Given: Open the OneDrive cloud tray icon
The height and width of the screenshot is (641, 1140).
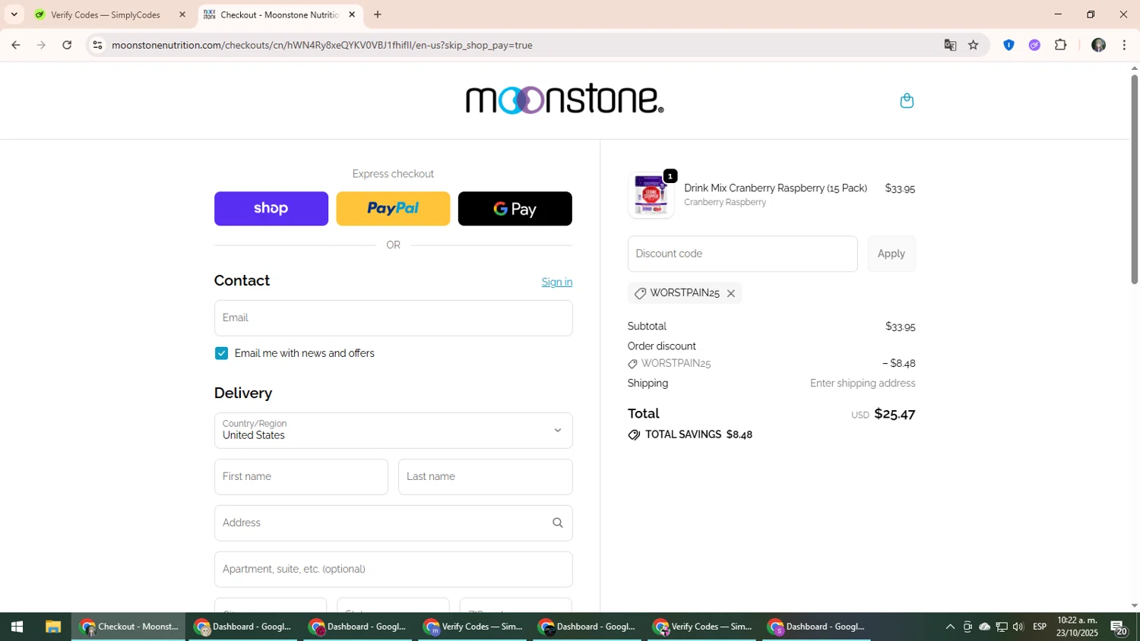Looking at the screenshot, I should click(984, 627).
